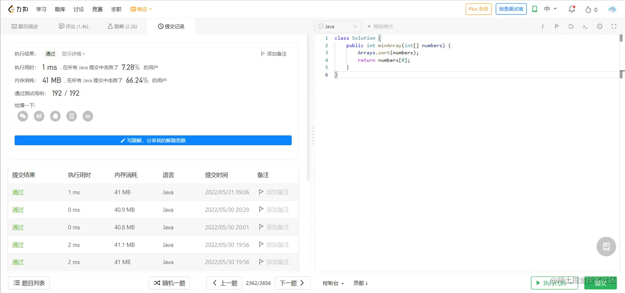Image resolution: width=625 pixels, height=293 pixels.
Task: Switch to the 题目描述 tab
Action: tap(25, 26)
